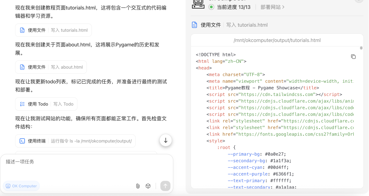The width and height of the screenshot is (369, 196).
Task: Click the file icon beside 写入 tutorials.html chip
Action: point(22,30)
